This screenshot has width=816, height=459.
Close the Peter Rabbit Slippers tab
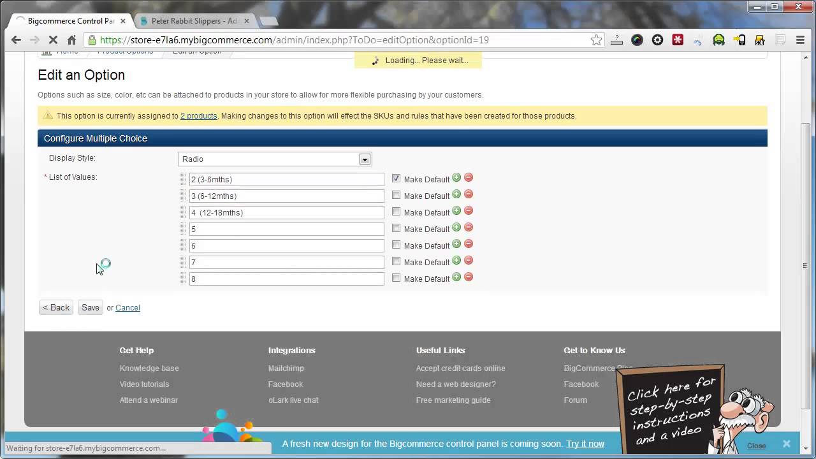247,21
